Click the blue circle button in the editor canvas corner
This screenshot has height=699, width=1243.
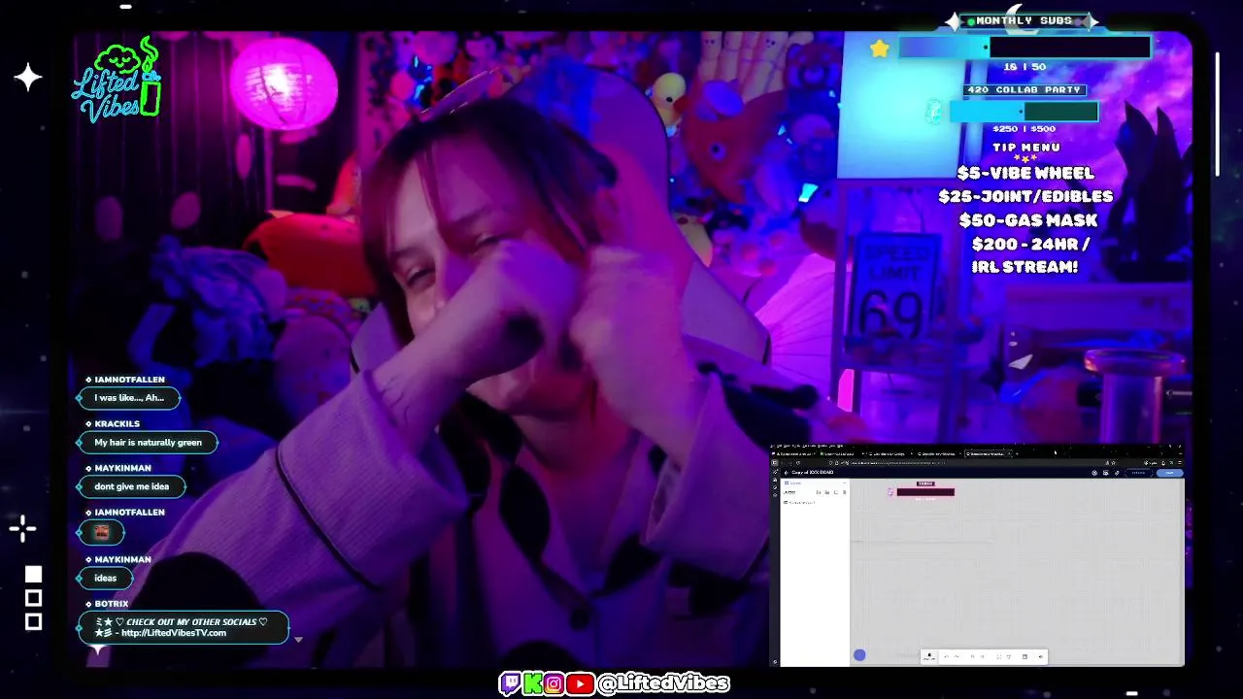coord(859,655)
